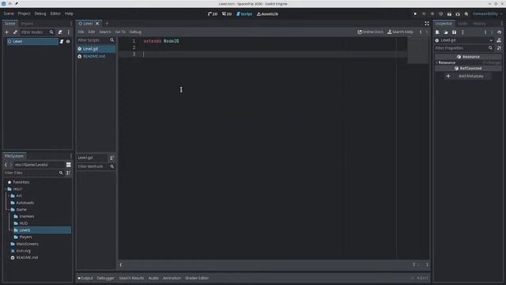Screen dimensions: 506x285
Task: Switch to the Script workspace
Action: tap(244, 14)
